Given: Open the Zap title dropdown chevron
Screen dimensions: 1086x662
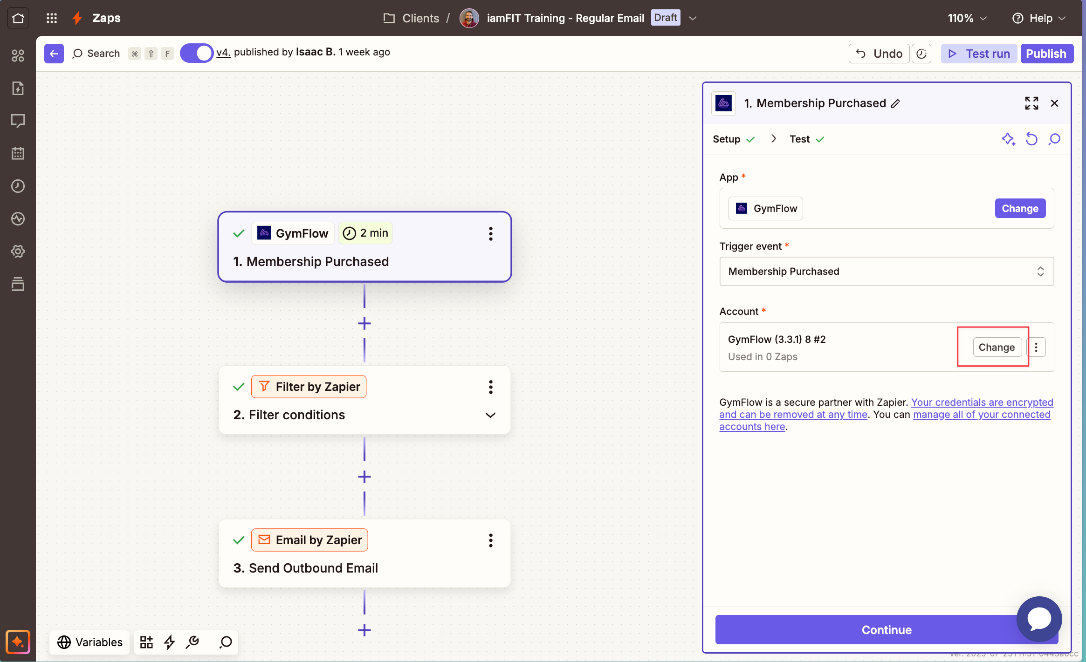Looking at the screenshot, I should click(x=693, y=18).
